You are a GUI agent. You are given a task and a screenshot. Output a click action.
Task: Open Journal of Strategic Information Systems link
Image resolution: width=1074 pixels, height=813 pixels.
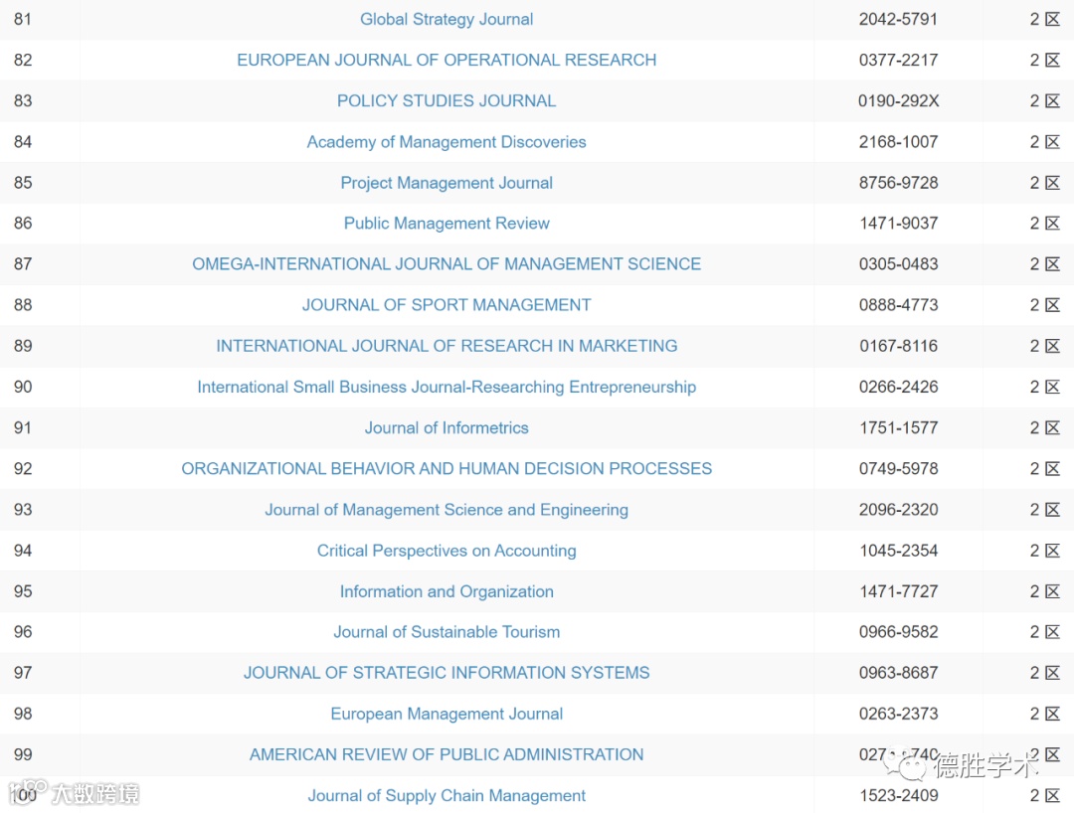coord(447,673)
